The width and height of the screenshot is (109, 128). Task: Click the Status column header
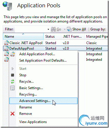(52, 37)
